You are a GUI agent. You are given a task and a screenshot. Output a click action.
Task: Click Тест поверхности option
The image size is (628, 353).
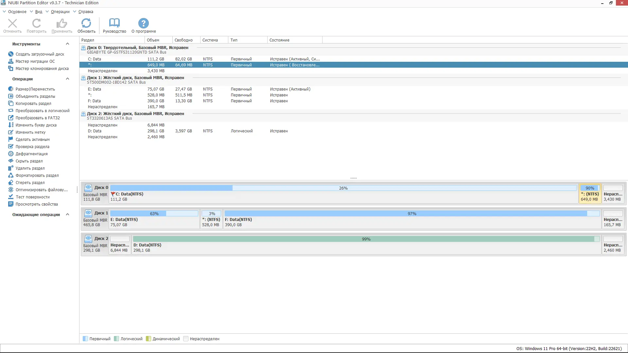pos(33,197)
